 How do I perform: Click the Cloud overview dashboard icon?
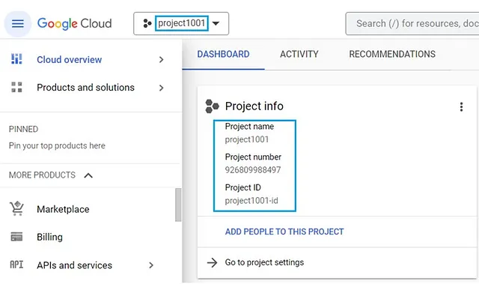click(x=16, y=58)
